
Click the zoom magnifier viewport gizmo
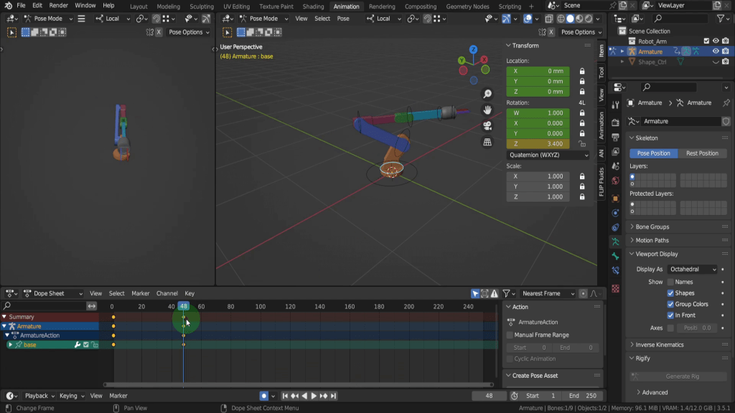pos(487,94)
